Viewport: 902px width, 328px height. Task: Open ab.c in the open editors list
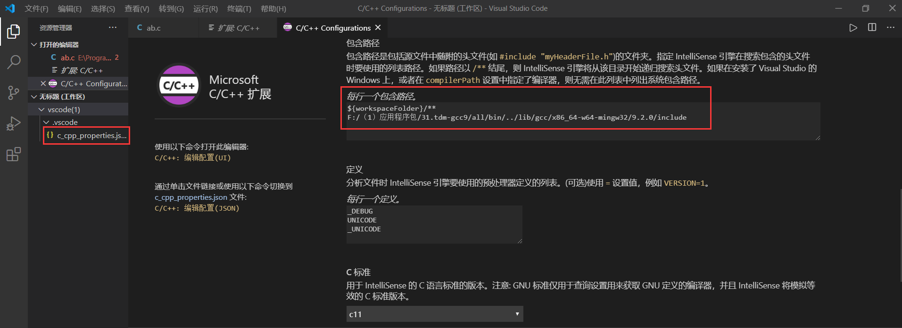click(x=78, y=57)
